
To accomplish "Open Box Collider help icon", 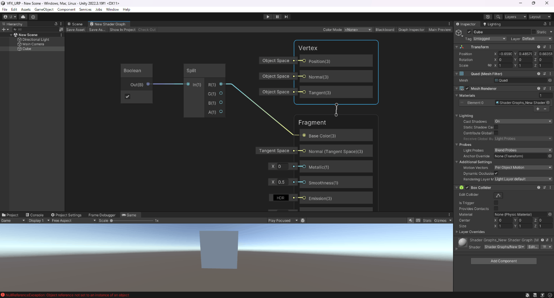I will tap(539, 187).
